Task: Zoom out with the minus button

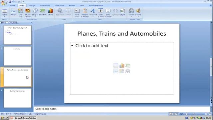Action: (186, 114)
